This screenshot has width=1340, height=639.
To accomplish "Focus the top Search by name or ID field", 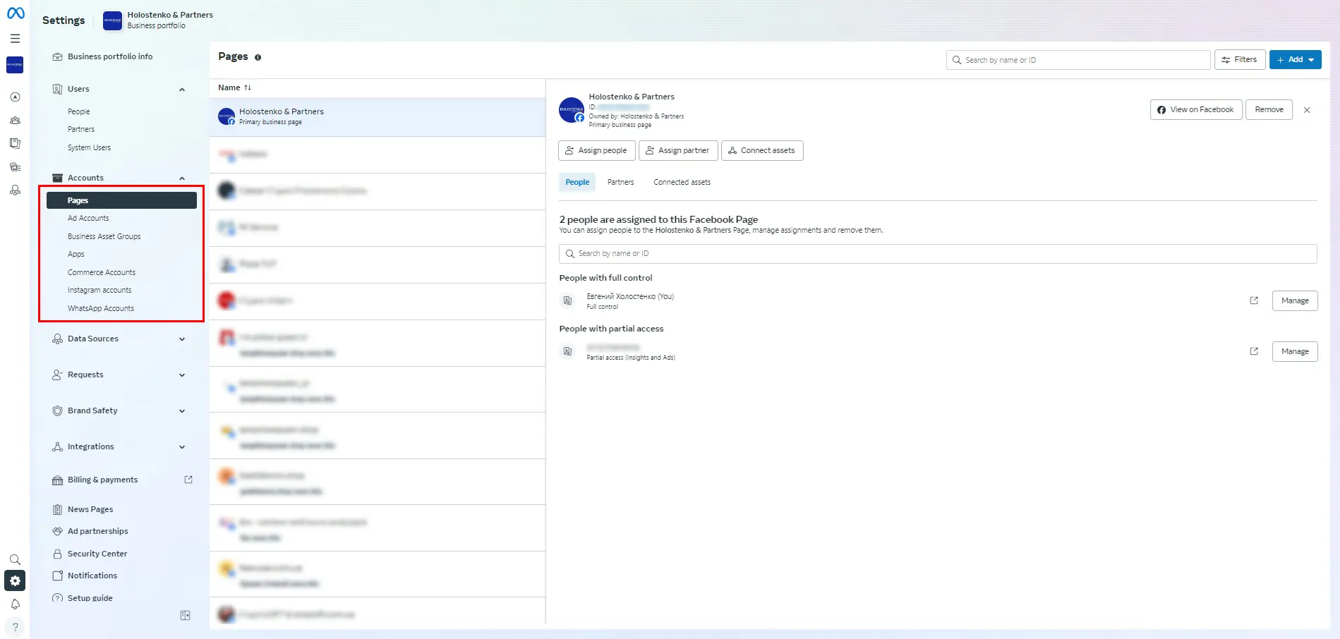I will (x=1078, y=60).
